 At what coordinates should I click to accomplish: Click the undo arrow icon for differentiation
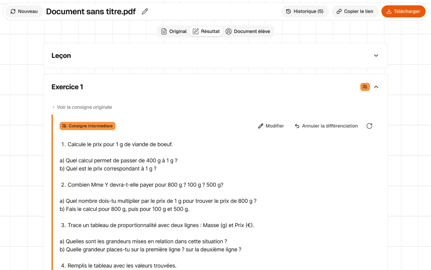297,126
